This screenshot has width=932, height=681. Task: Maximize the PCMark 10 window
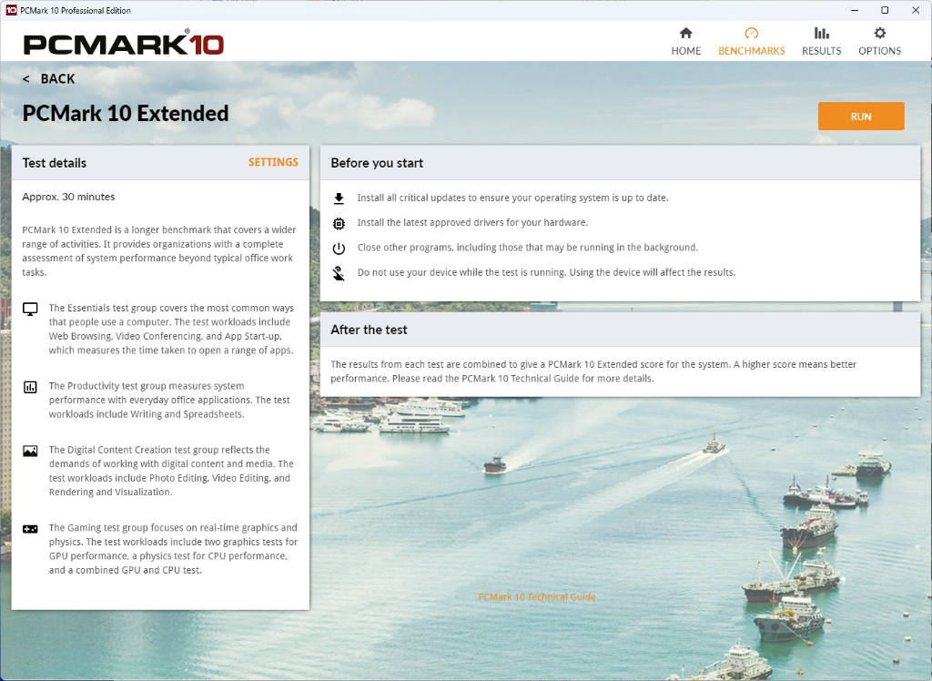[885, 10]
